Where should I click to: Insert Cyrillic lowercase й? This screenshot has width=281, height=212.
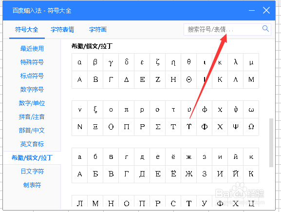(236, 157)
